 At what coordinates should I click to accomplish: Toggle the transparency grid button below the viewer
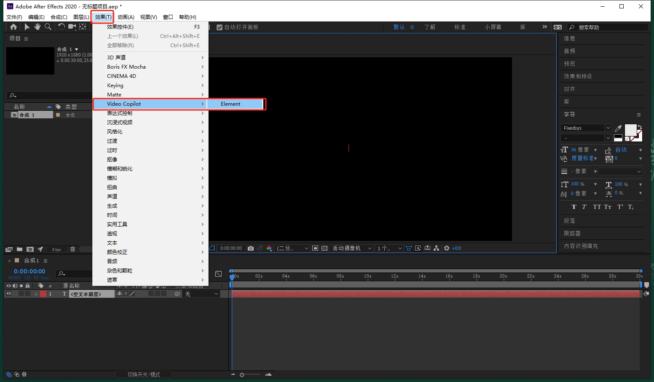(x=324, y=248)
